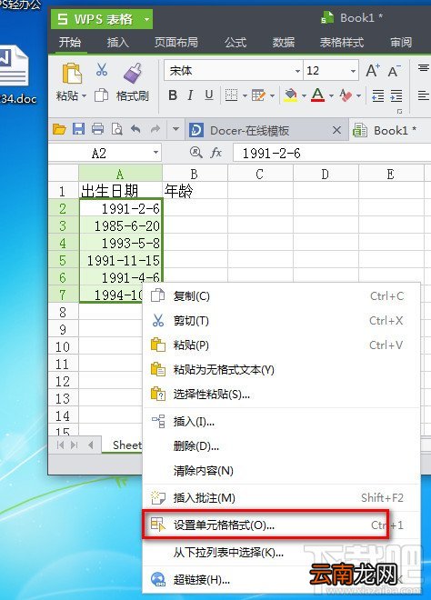Choose 插入批注(M) in context menu
Viewport: 431px width, 600px height.
click(281, 498)
